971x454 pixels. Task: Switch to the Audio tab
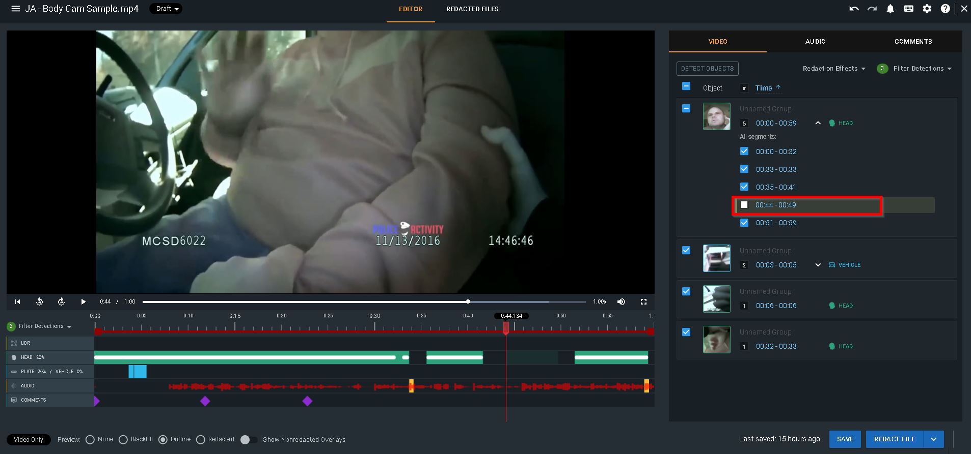815,42
